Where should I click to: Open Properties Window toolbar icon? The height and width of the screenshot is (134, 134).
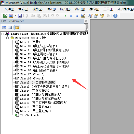click(96, 16)
